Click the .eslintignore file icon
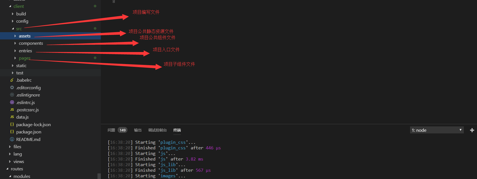 [12, 95]
